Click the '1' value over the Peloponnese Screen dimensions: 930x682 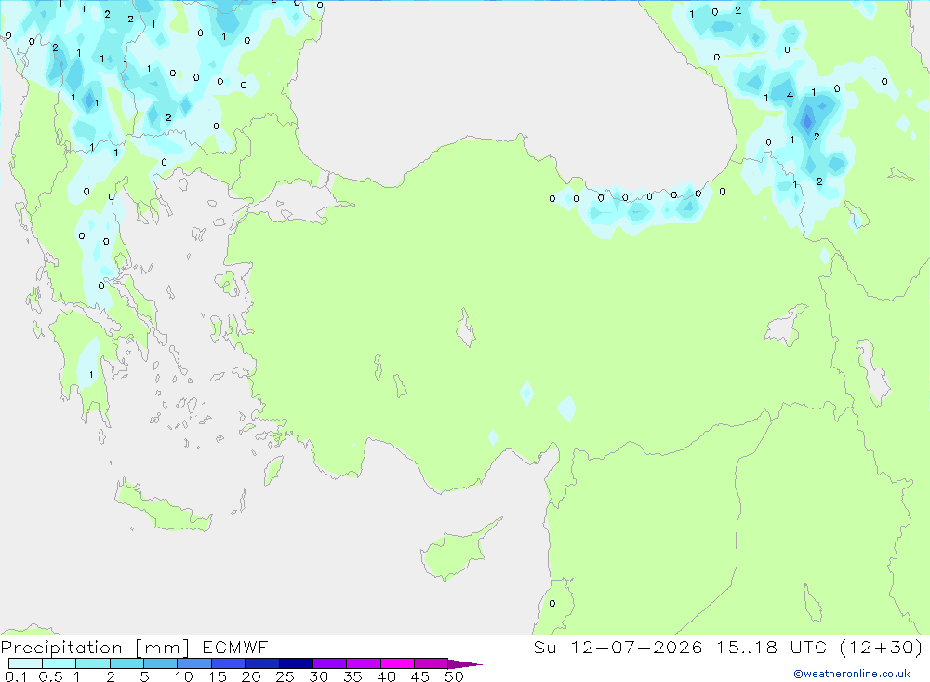click(x=91, y=374)
